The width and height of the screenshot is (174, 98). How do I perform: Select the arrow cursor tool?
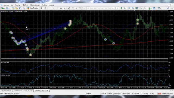[x=42, y=8]
